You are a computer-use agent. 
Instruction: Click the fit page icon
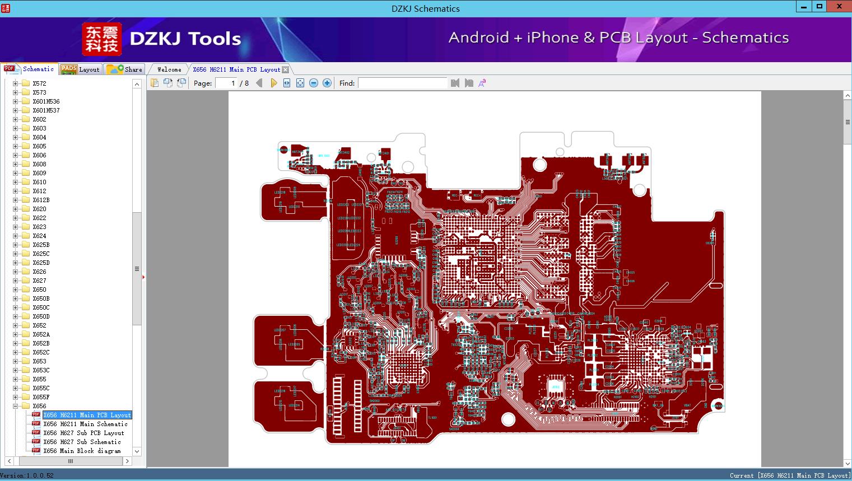click(300, 83)
